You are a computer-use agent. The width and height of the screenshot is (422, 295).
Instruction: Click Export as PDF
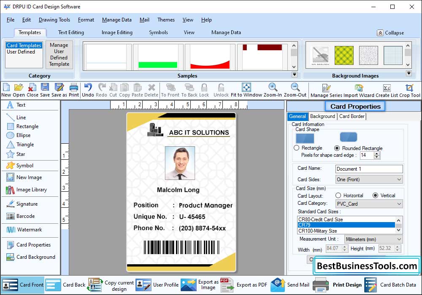point(244,285)
